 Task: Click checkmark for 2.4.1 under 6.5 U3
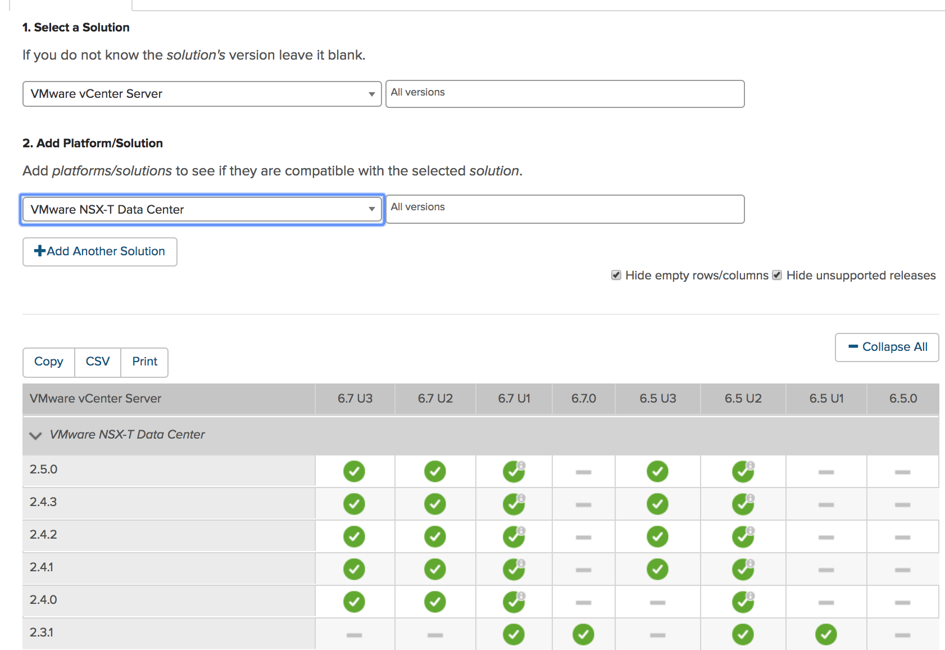click(657, 569)
